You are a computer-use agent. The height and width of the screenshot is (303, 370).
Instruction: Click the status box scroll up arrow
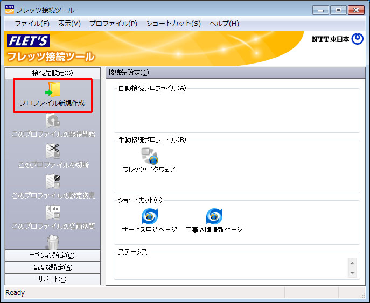(352, 263)
